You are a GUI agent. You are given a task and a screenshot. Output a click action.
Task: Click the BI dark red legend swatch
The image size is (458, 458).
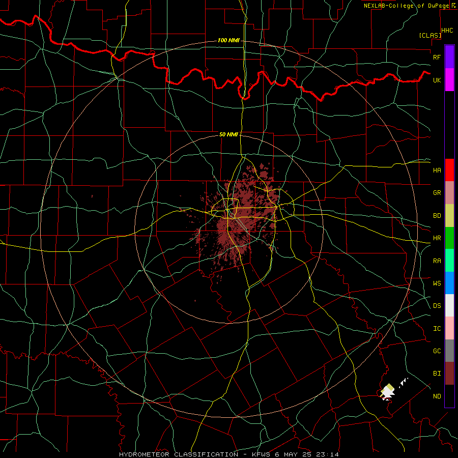[x=449, y=374]
